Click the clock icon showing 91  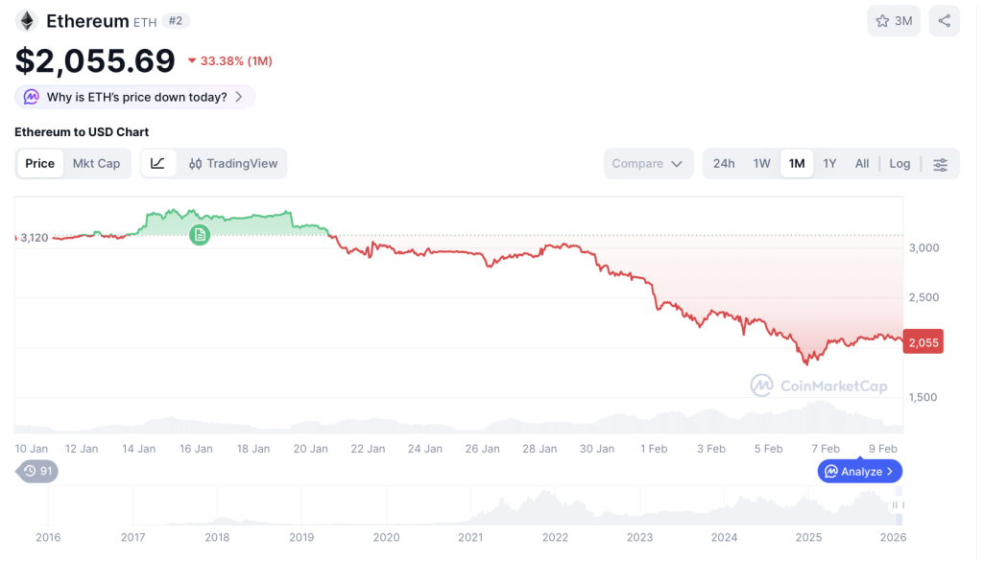[x=29, y=471]
